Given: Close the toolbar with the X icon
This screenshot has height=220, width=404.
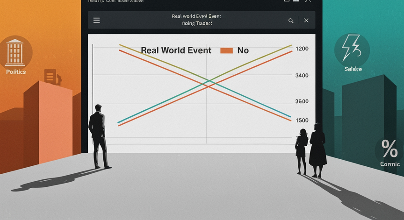Looking at the screenshot, I should pyautogui.click(x=306, y=21).
